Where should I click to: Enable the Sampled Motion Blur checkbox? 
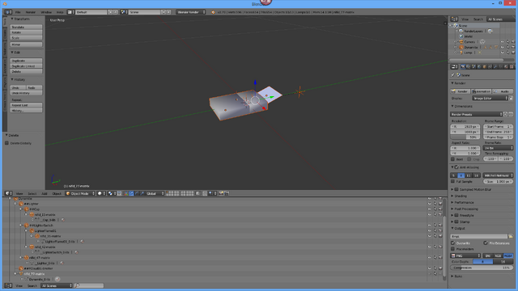pos(456,190)
